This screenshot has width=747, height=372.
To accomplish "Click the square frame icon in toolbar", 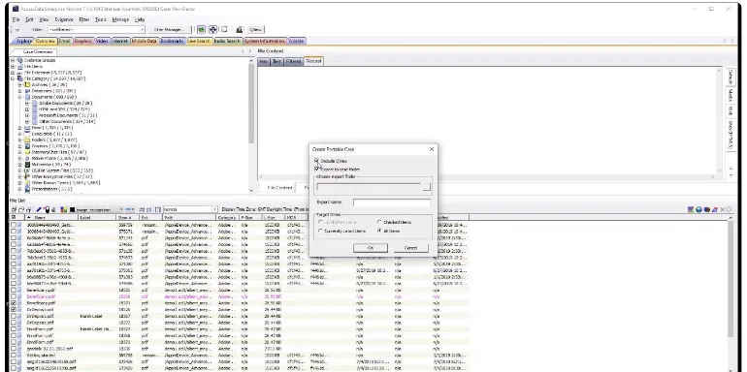I will [x=224, y=29].
